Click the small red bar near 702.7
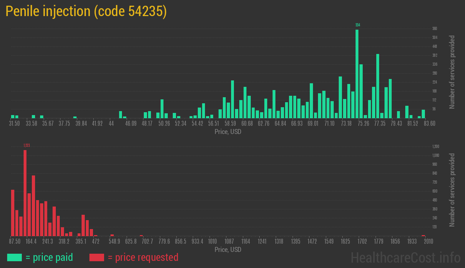The image size is (465, 268). click(x=141, y=235)
